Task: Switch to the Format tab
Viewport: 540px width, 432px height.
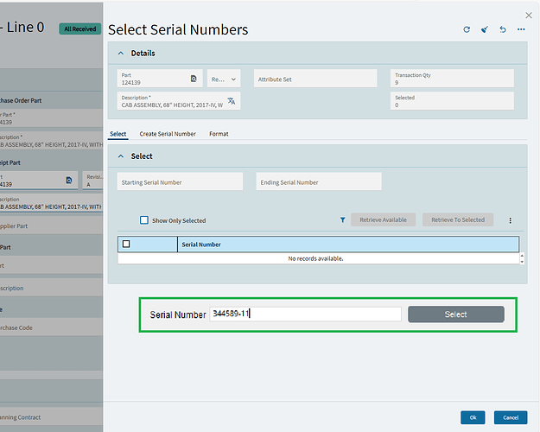Action: (219, 134)
